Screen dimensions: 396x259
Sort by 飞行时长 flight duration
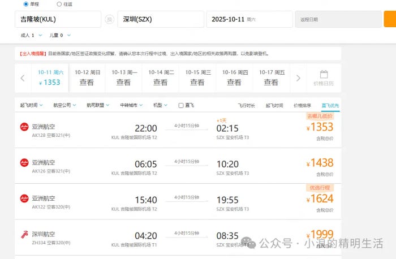coord(246,106)
